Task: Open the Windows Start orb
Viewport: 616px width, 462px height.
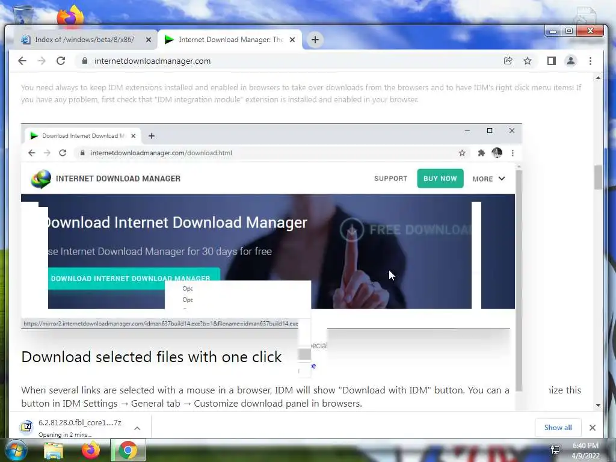Action: pyautogui.click(x=16, y=450)
